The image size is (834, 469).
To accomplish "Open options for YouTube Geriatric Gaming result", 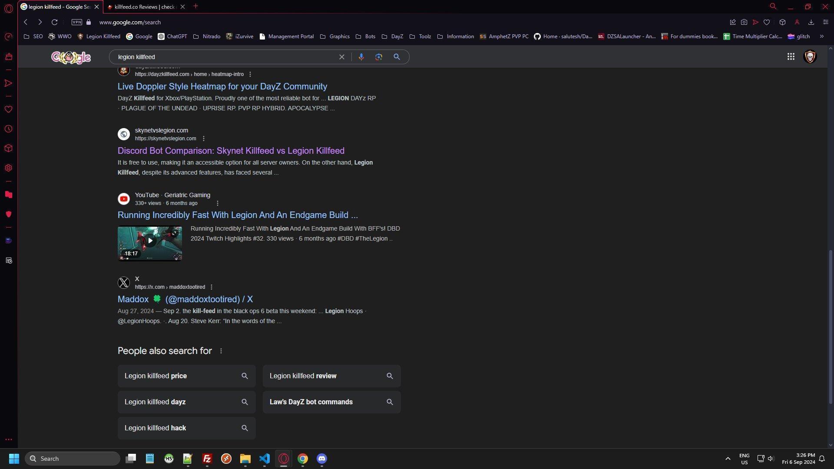I will (x=217, y=203).
